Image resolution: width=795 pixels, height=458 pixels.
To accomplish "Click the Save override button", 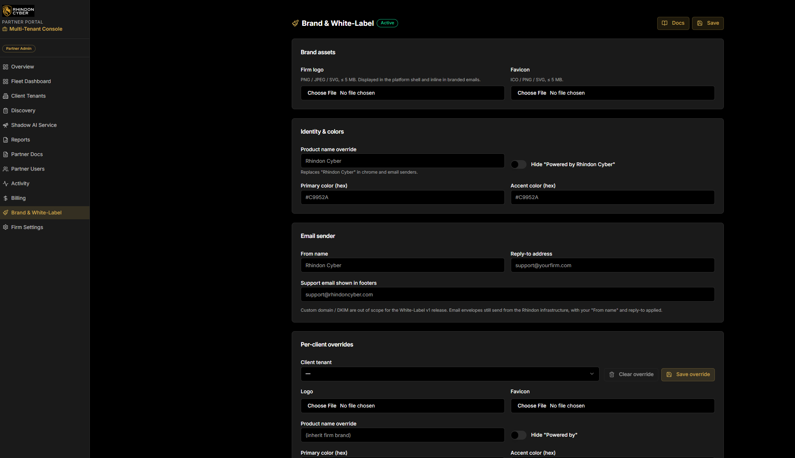I will (x=688, y=375).
